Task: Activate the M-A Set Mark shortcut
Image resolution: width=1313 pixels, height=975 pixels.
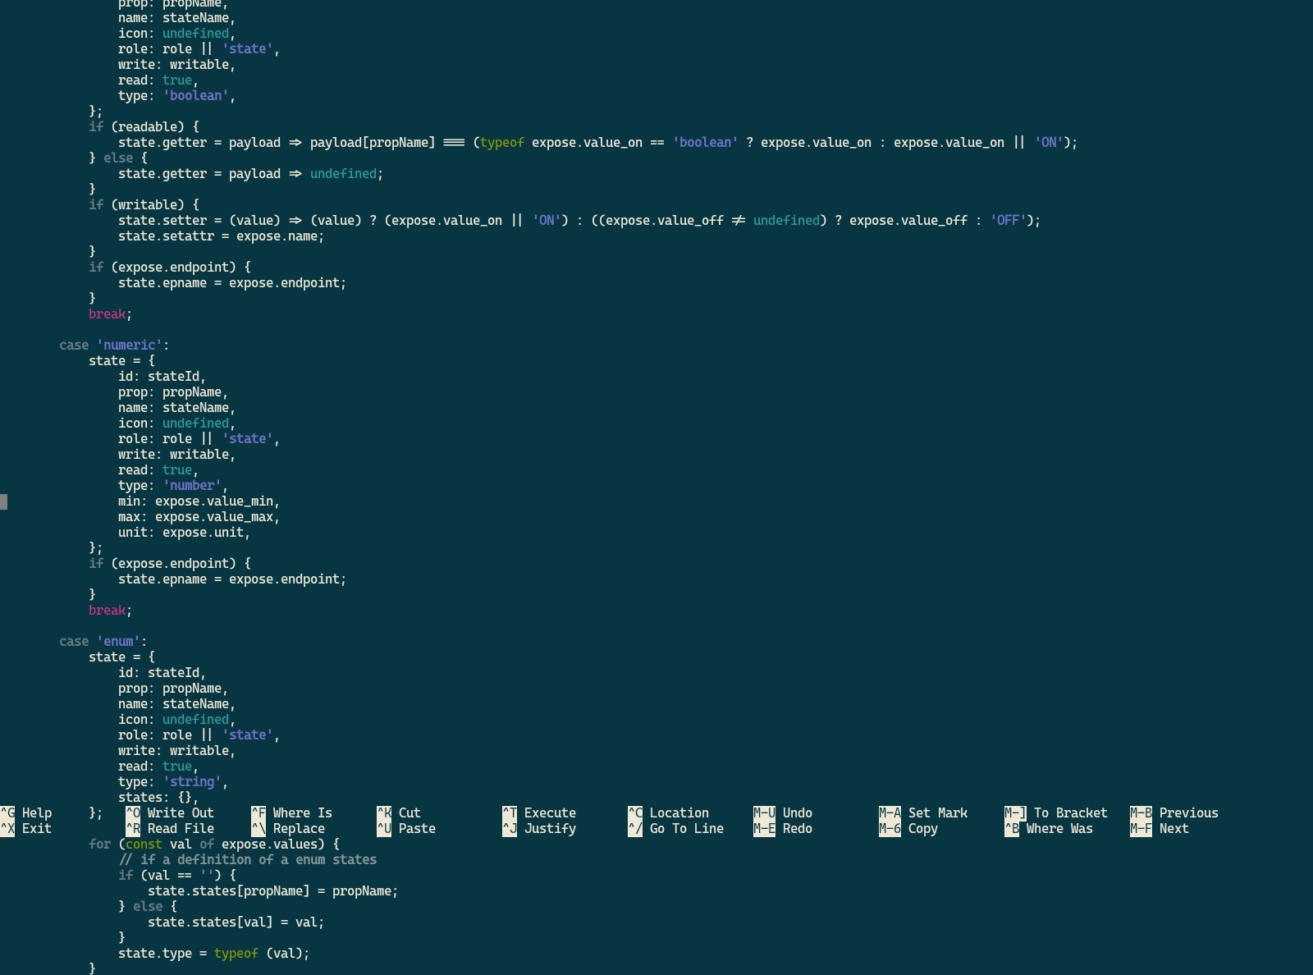Action: click(x=923, y=813)
